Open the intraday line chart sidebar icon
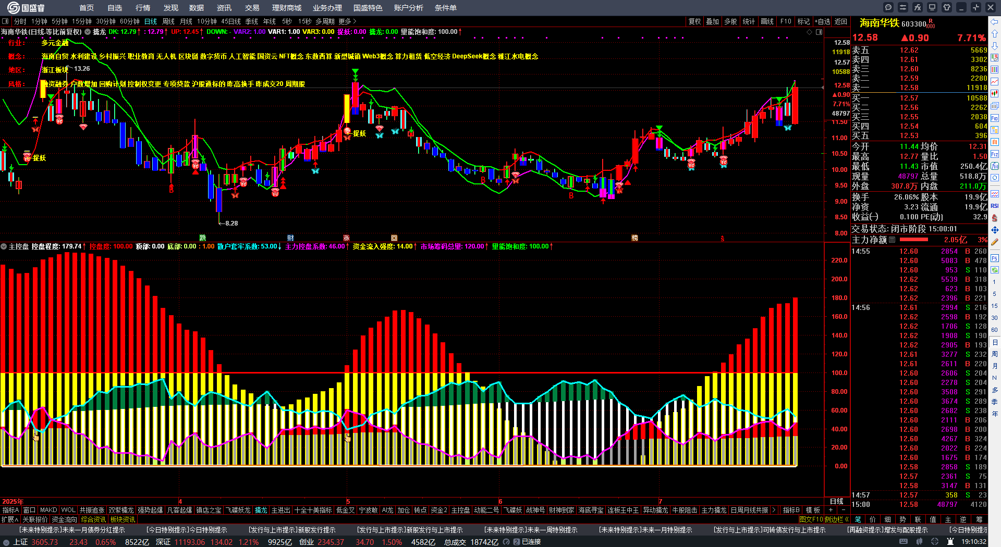1001x547 pixels. (x=995, y=82)
